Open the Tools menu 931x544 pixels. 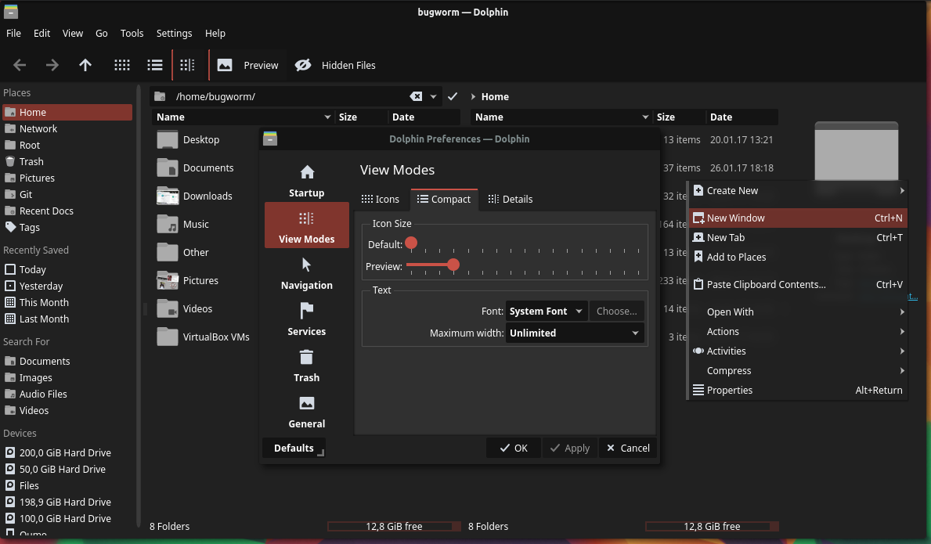click(x=132, y=33)
